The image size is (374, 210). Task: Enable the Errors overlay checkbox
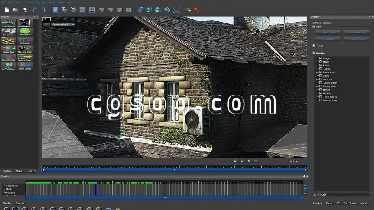[x=321, y=76]
